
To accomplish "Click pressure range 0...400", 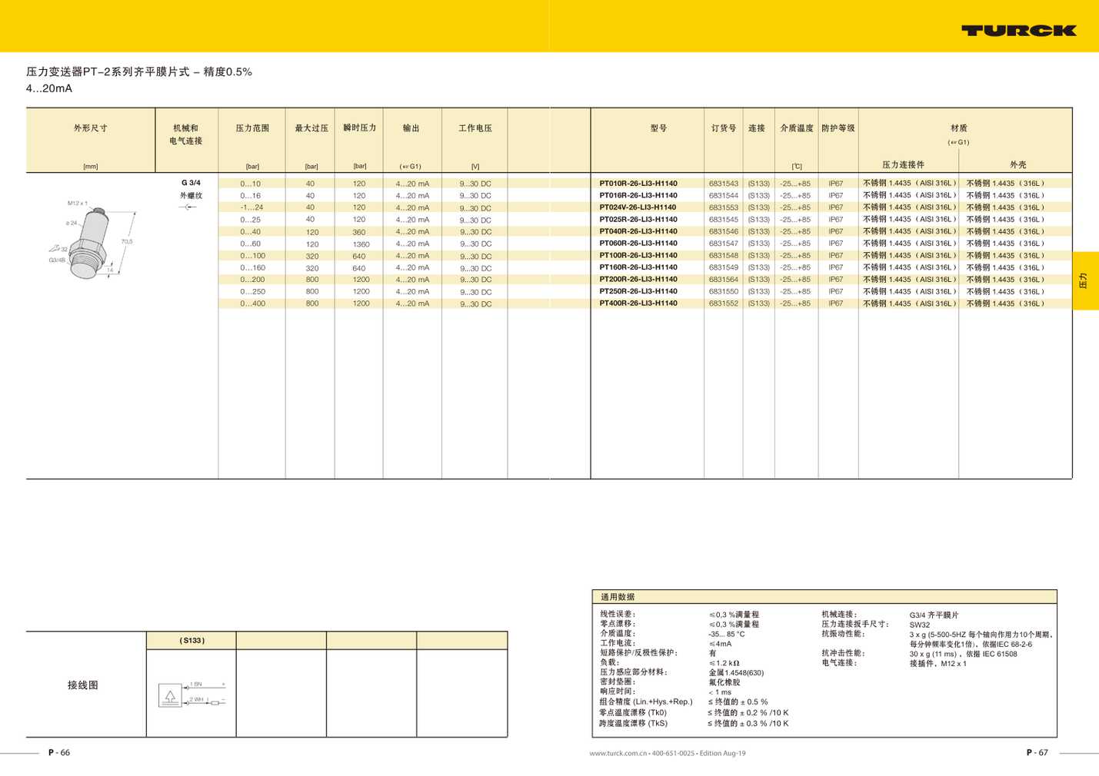I will 252,303.
